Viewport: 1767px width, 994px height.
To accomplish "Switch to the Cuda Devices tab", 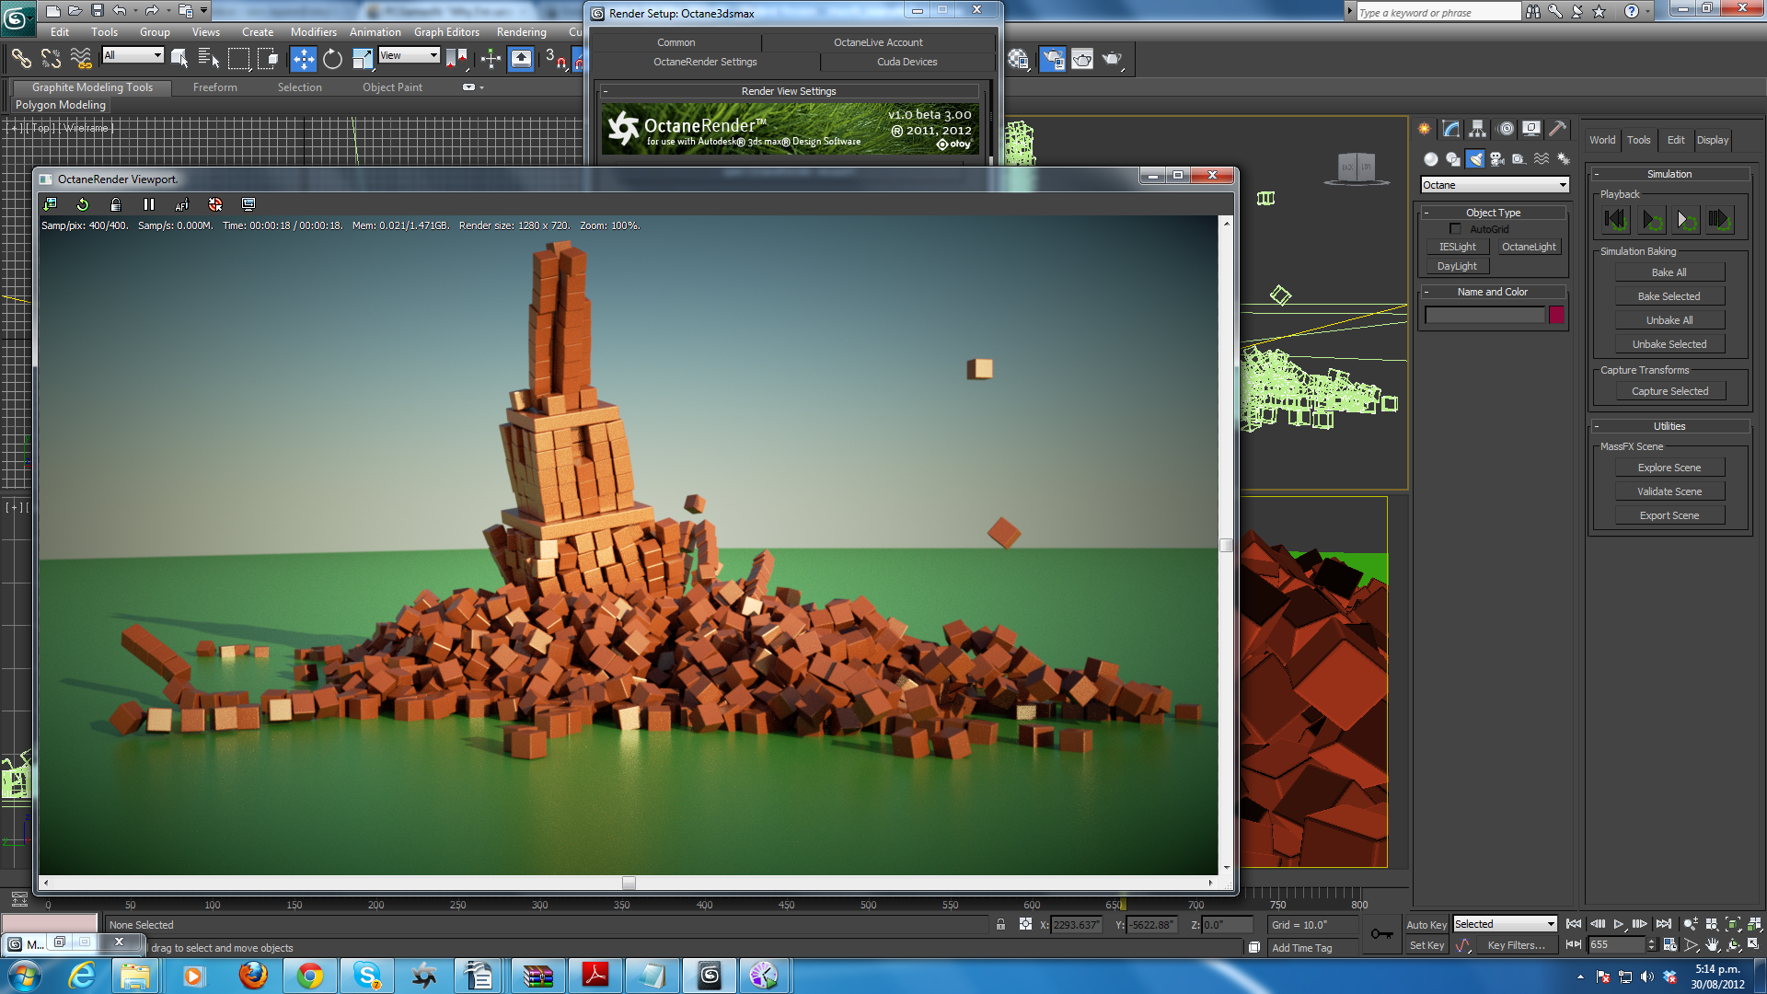I will 907,62.
